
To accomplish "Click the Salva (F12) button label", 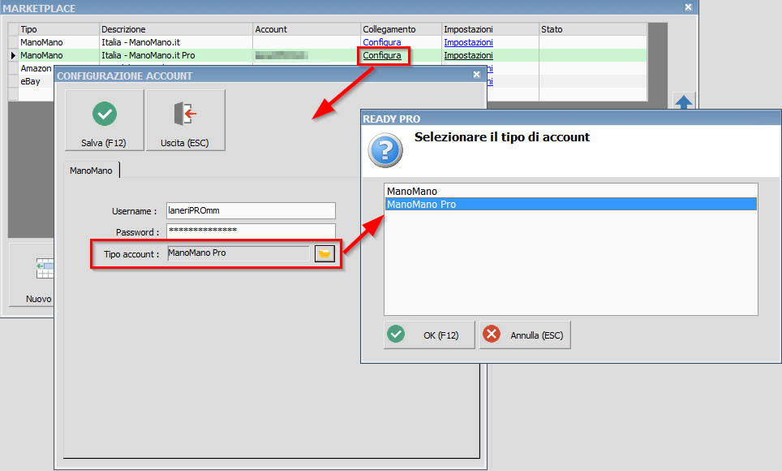I will (104, 143).
